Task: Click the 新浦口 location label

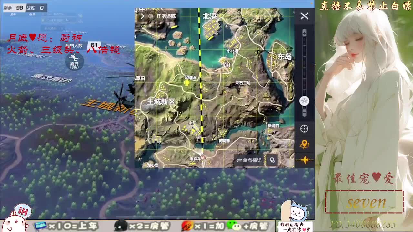Action: (x=273, y=126)
